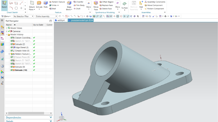
Task: Open the Web Browser sidebar icon
Action: pos(2,59)
